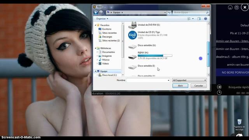Viewport: 249px width, 140px height.
Task: Refresh the Equipo location
Action: (x=169, y=12)
